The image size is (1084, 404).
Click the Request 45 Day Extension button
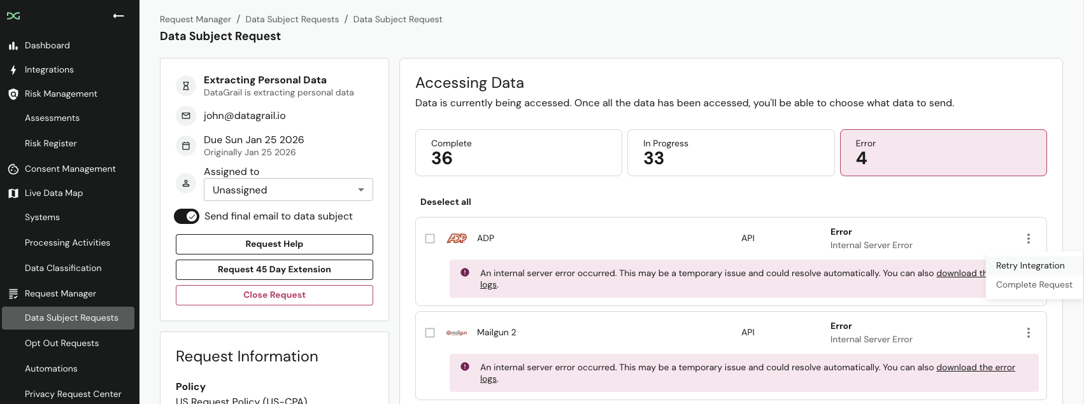(x=275, y=270)
